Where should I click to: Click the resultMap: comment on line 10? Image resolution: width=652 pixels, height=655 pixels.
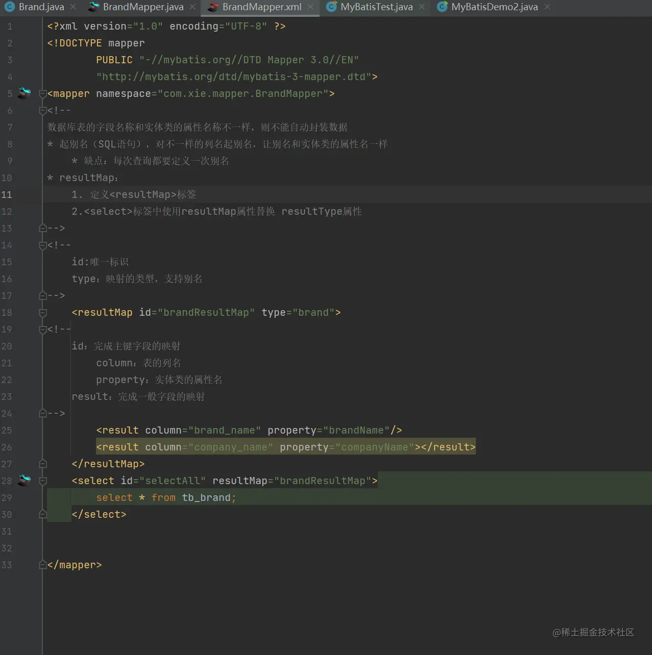83,178
